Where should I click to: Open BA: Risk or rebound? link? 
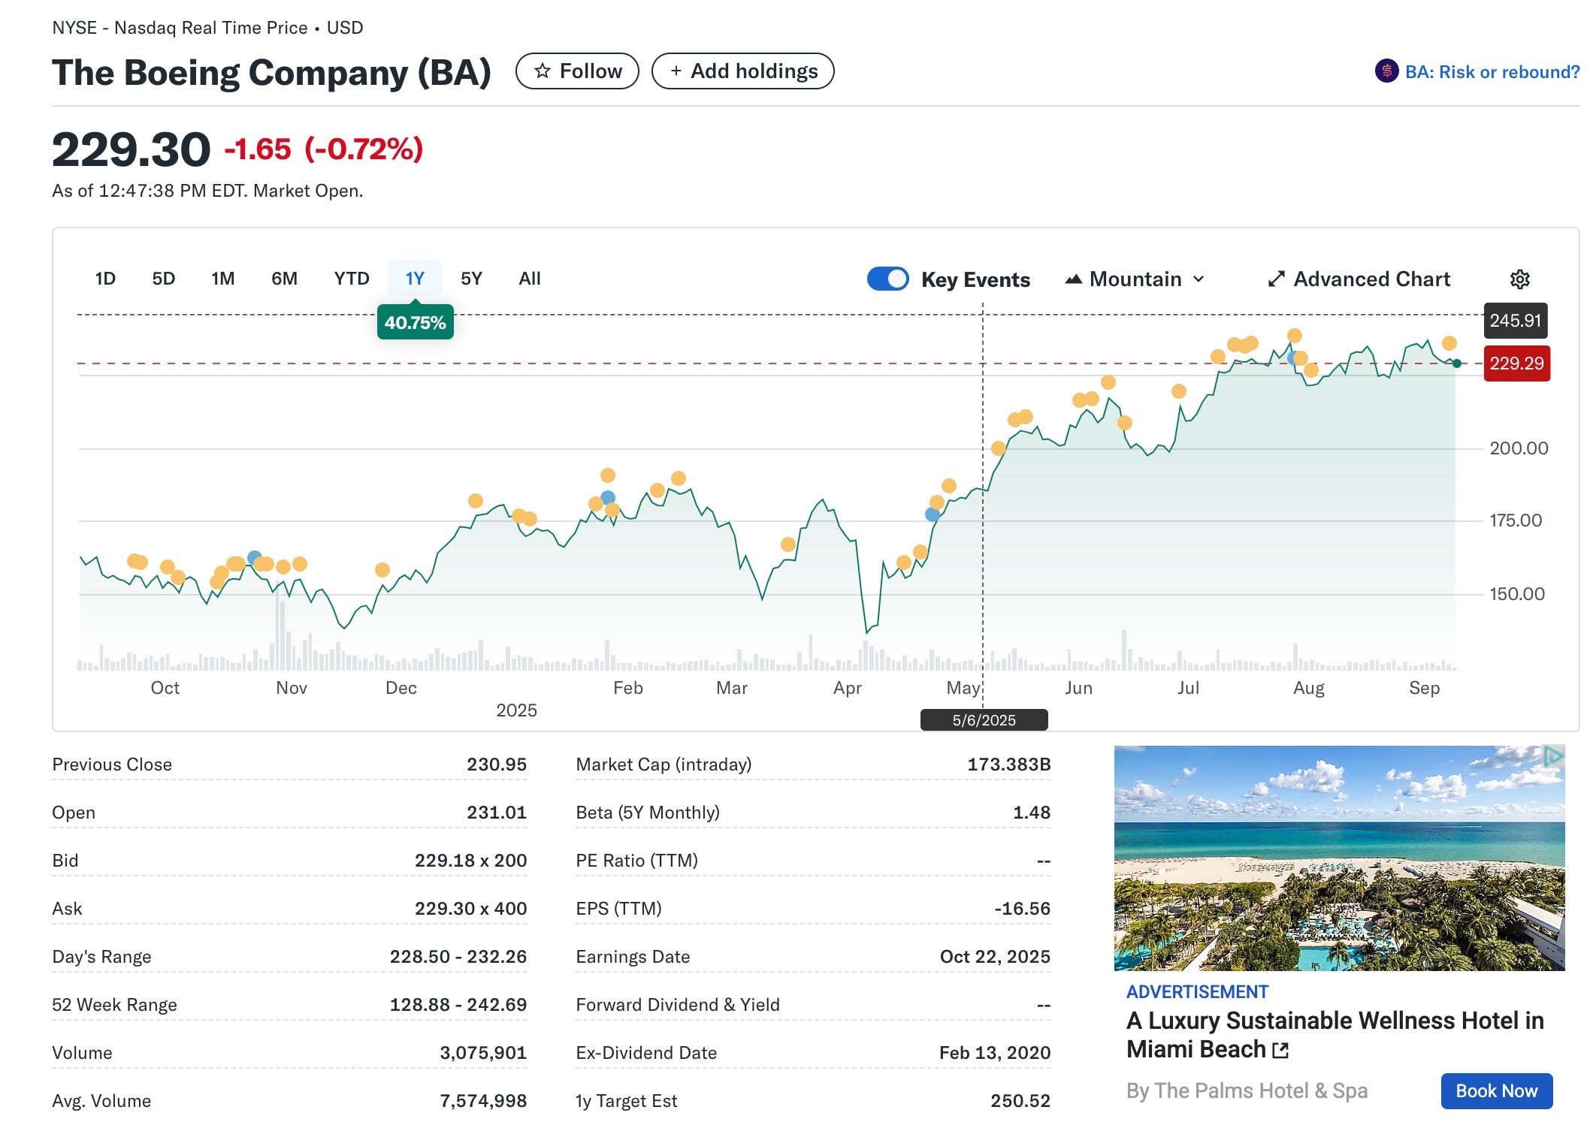[x=1492, y=72]
